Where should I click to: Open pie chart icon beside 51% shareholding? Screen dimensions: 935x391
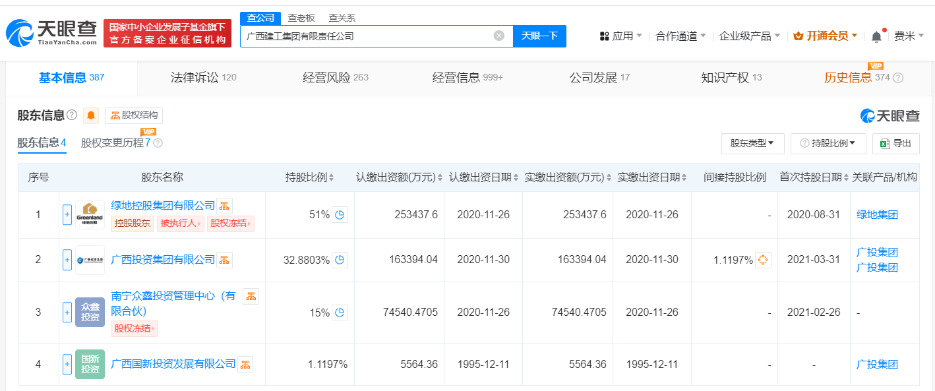point(340,215)
